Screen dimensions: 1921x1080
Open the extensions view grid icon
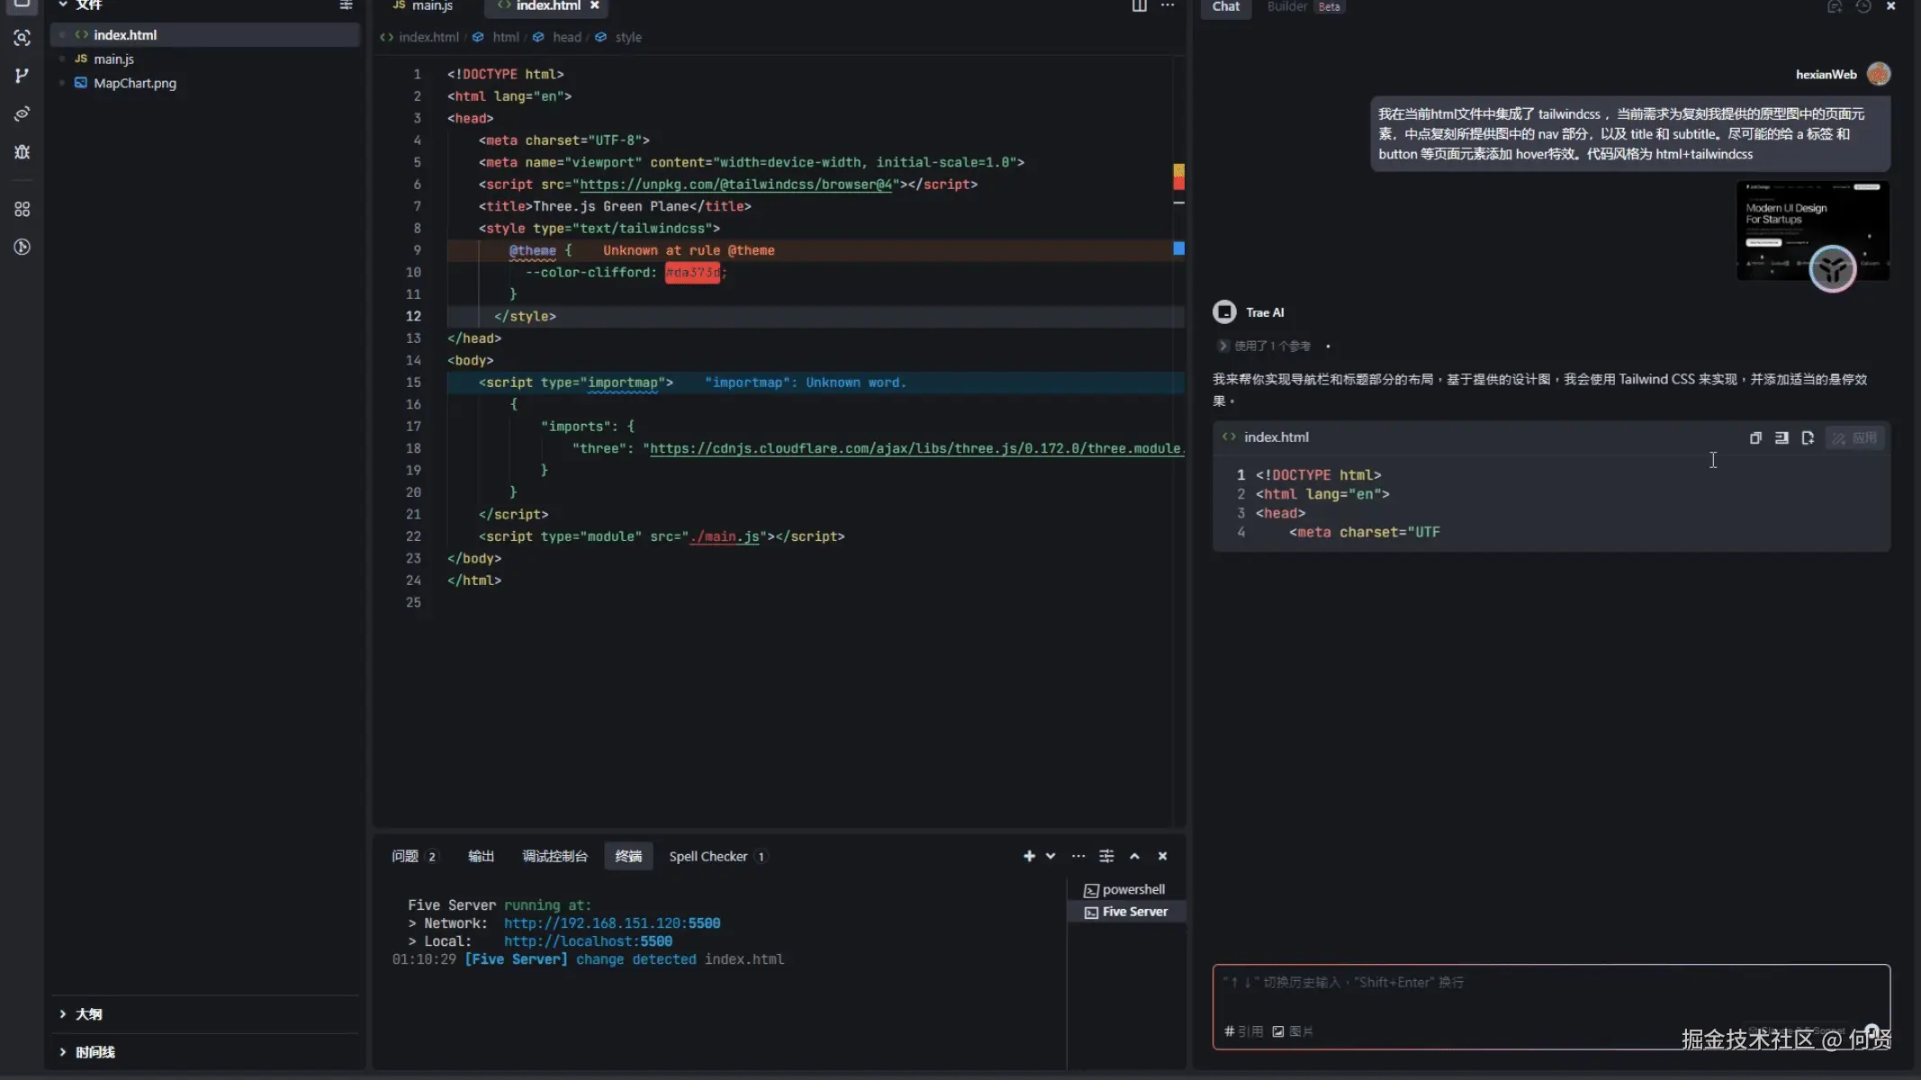coord(22,209)
